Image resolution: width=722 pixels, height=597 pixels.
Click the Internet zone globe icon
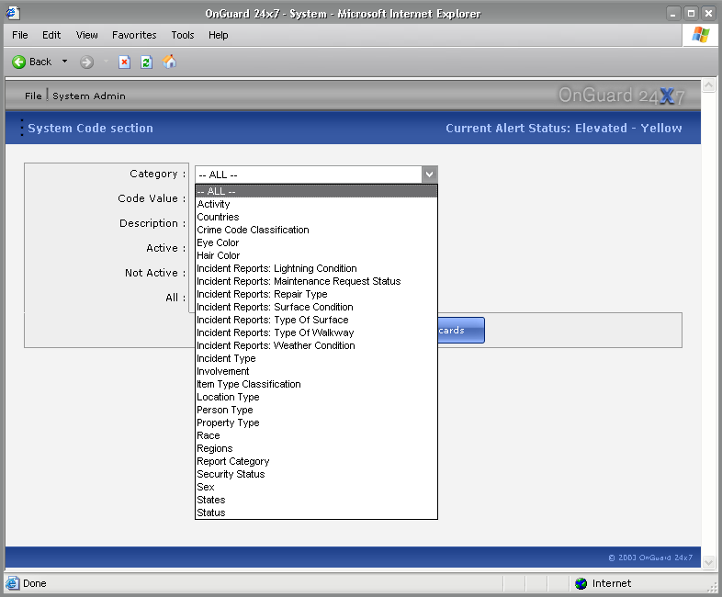[x=581, y=583]
